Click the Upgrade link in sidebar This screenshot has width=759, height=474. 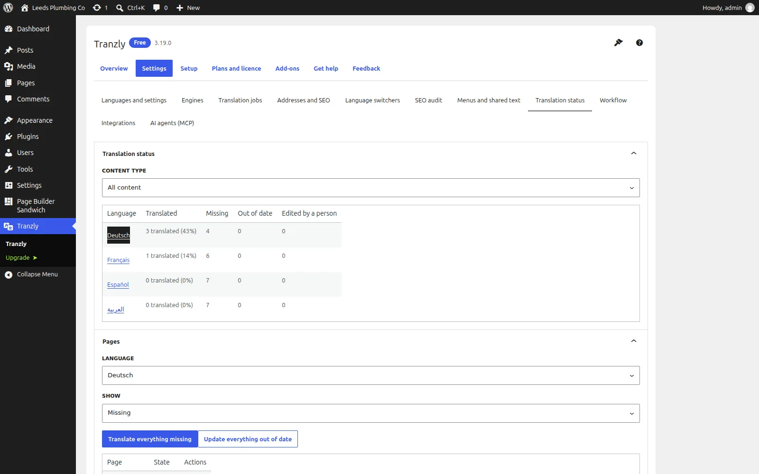(21, 257)
